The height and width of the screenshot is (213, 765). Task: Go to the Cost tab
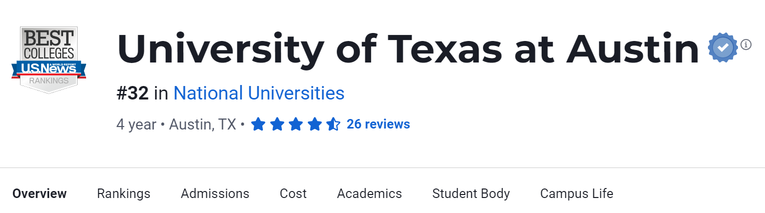293,193
